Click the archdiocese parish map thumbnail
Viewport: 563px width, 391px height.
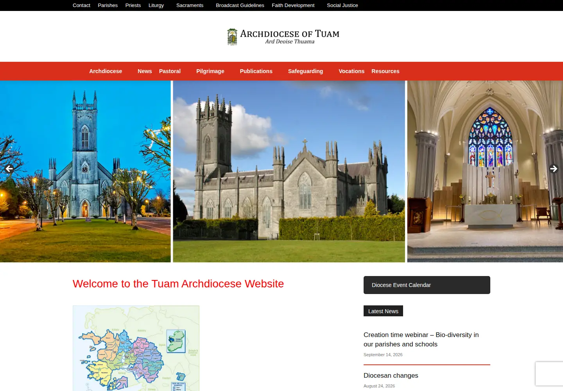[136, 348]
